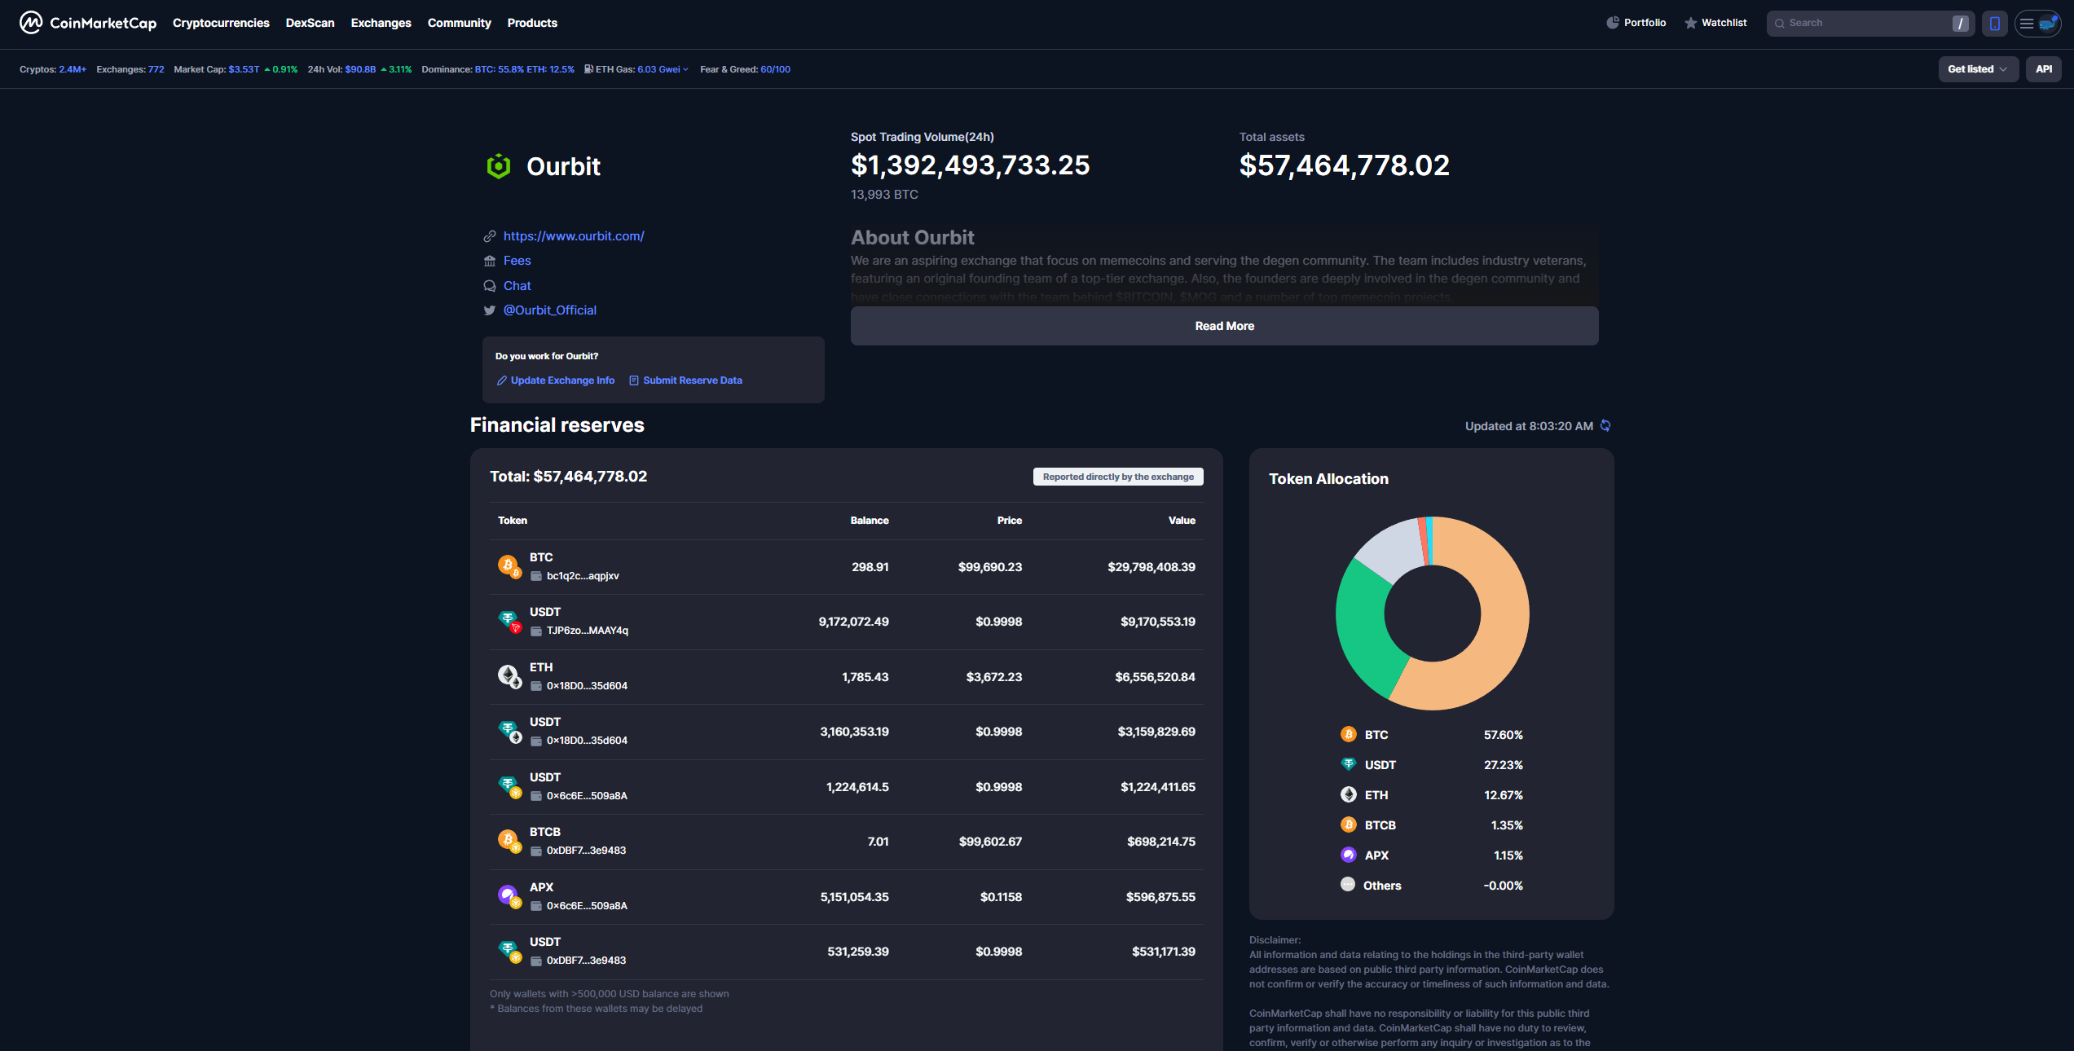Viewport: 2074px width, 1051px height.
Task: Click the Value column header
Action: (x=1182, y=521)
